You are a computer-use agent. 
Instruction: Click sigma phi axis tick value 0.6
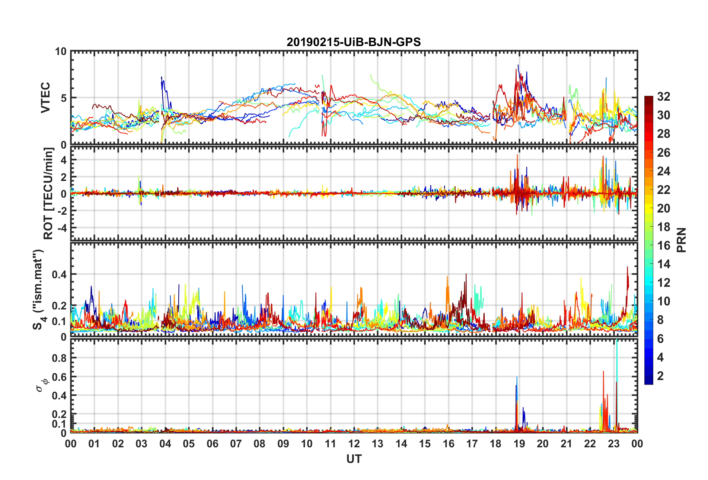pos(60,377)
